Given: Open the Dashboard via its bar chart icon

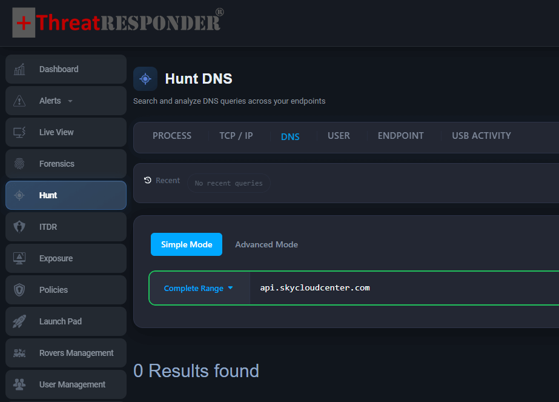Looking at the screenshot, I should [x=19, y=69].
